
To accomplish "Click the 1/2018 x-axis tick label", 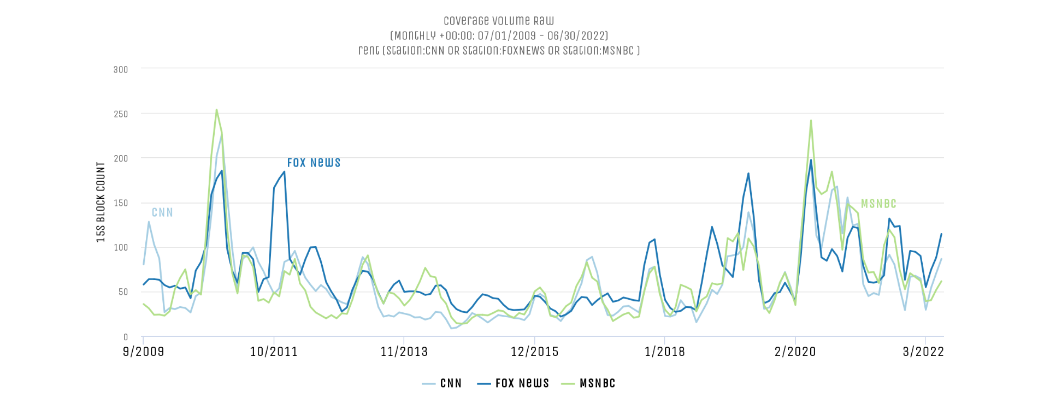I will (665, 352).
